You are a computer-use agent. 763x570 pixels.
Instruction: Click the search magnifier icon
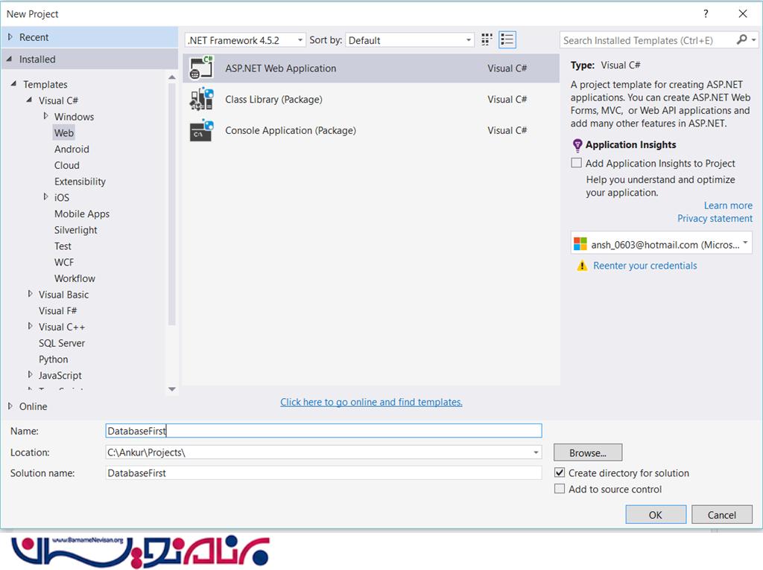coord(741,40)
